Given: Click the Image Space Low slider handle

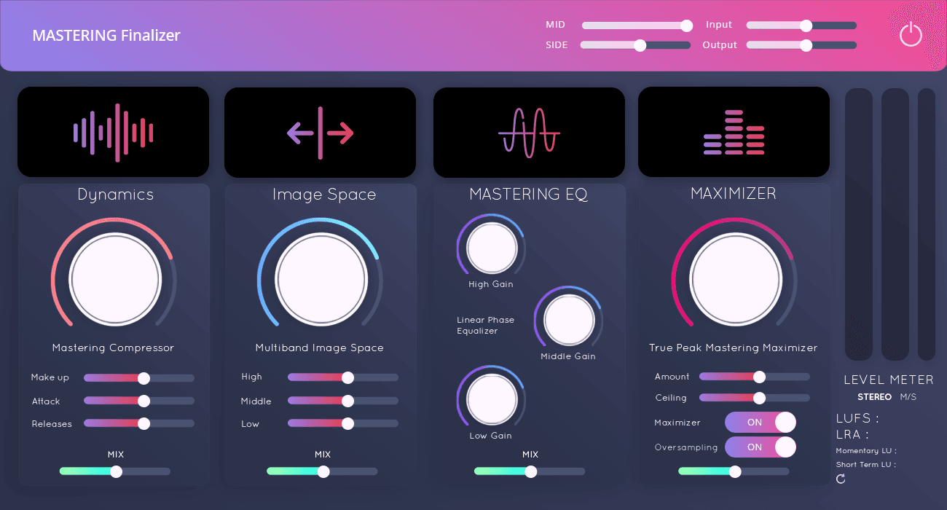Looking at the screenshot, I should (347, 423).
